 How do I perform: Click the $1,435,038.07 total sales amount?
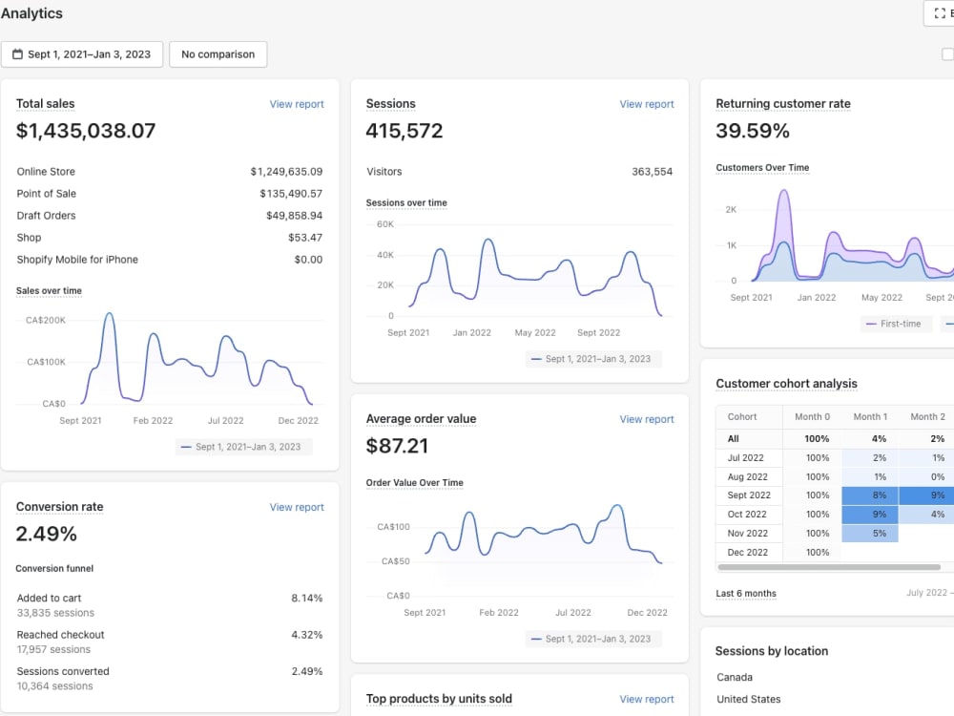(x=86, y=130)
